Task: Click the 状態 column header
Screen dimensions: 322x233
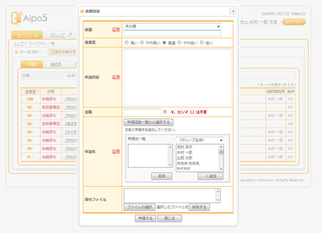Action: (x=51, y=91)
